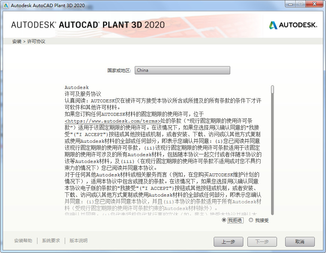Close the installer window
The height and width of the screenshot is (253, 326).
(315, 4)
